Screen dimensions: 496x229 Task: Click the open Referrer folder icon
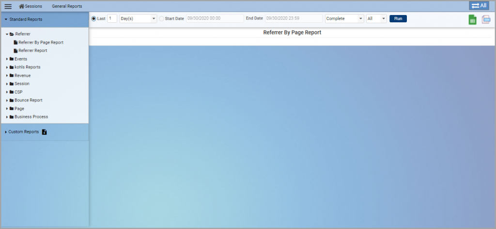tap(12, 34)
